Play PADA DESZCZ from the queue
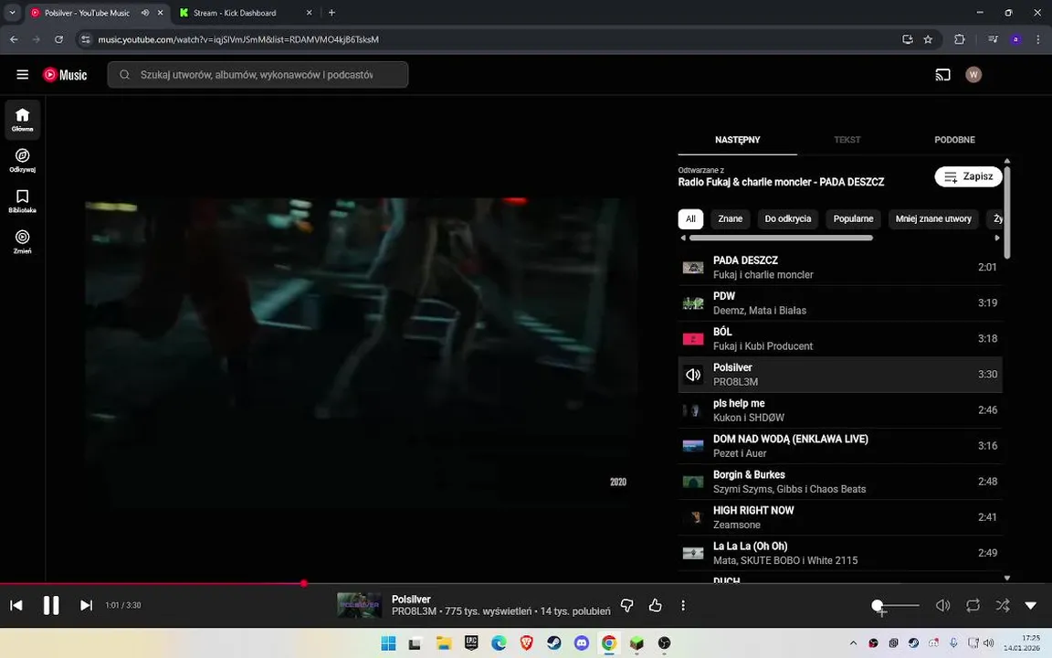 point(840,267)
